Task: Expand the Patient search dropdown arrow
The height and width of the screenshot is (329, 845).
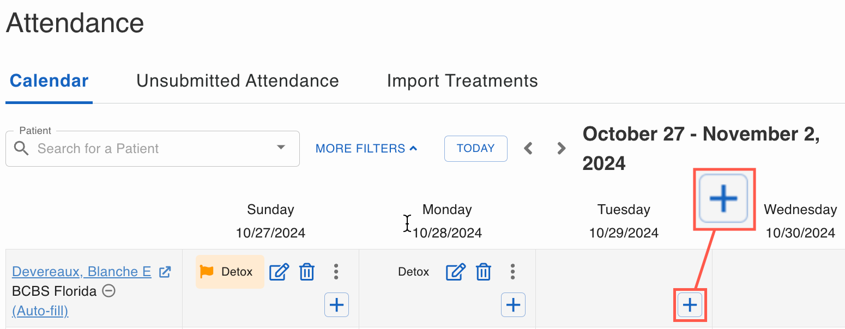Action: pos(281,148)
